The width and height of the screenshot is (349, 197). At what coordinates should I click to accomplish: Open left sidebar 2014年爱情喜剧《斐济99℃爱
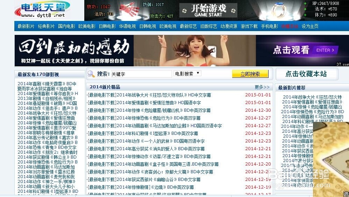pyautogui.click(x=47, y=127)
